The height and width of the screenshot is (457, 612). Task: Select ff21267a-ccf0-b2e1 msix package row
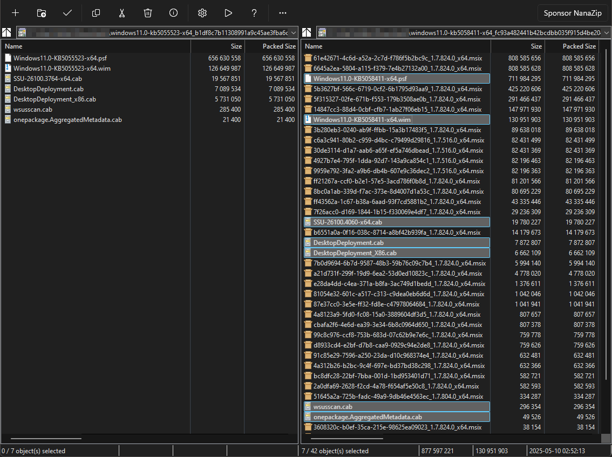click(x=451, y=181)
